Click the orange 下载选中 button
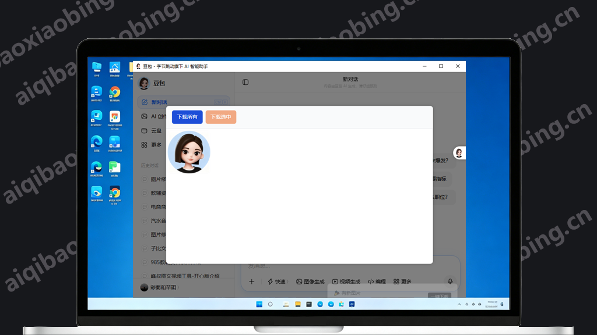 (221, 117)
